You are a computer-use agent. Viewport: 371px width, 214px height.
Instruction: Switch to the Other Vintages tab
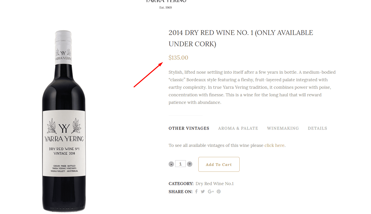189,128
